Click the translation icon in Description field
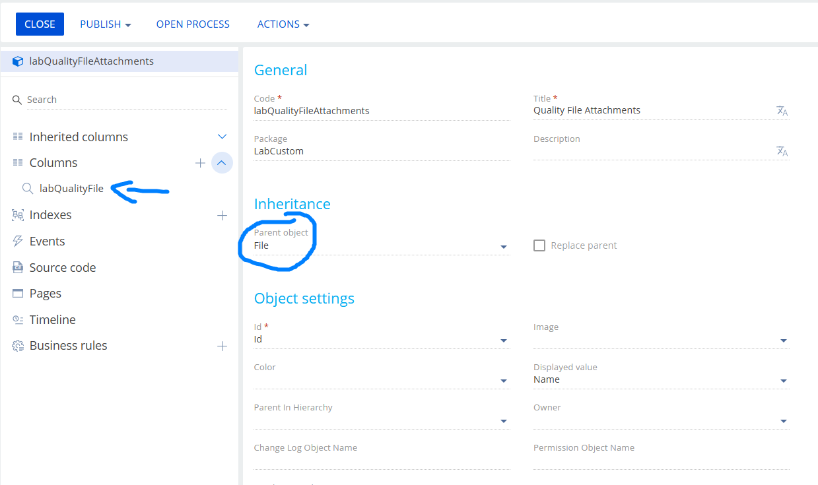 tap(782, 151)
